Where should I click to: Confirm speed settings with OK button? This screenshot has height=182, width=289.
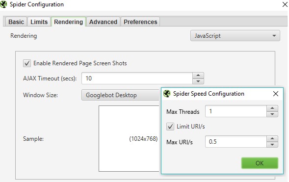coord(260,163)
